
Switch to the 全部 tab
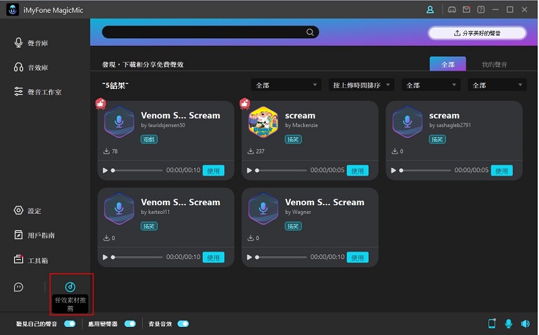pos(448,64)
